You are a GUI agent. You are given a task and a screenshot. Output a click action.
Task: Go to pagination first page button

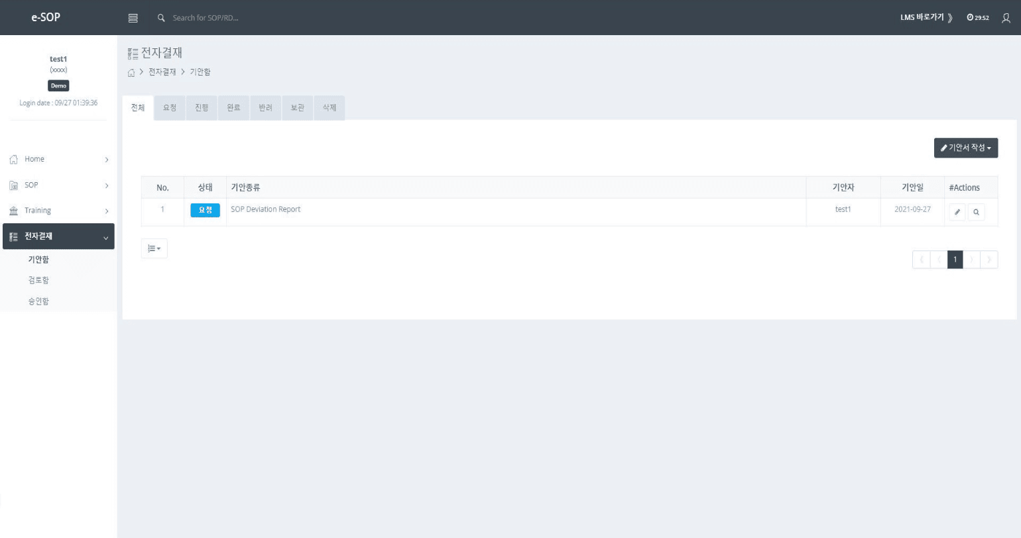coord(921,260)
